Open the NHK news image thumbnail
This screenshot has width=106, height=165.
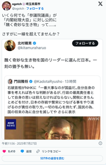(52, 128)
